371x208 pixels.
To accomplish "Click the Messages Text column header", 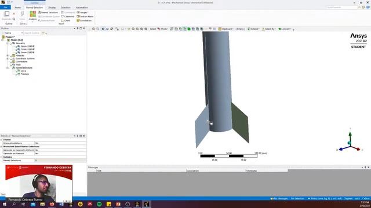I will click(x=141, y=170).
